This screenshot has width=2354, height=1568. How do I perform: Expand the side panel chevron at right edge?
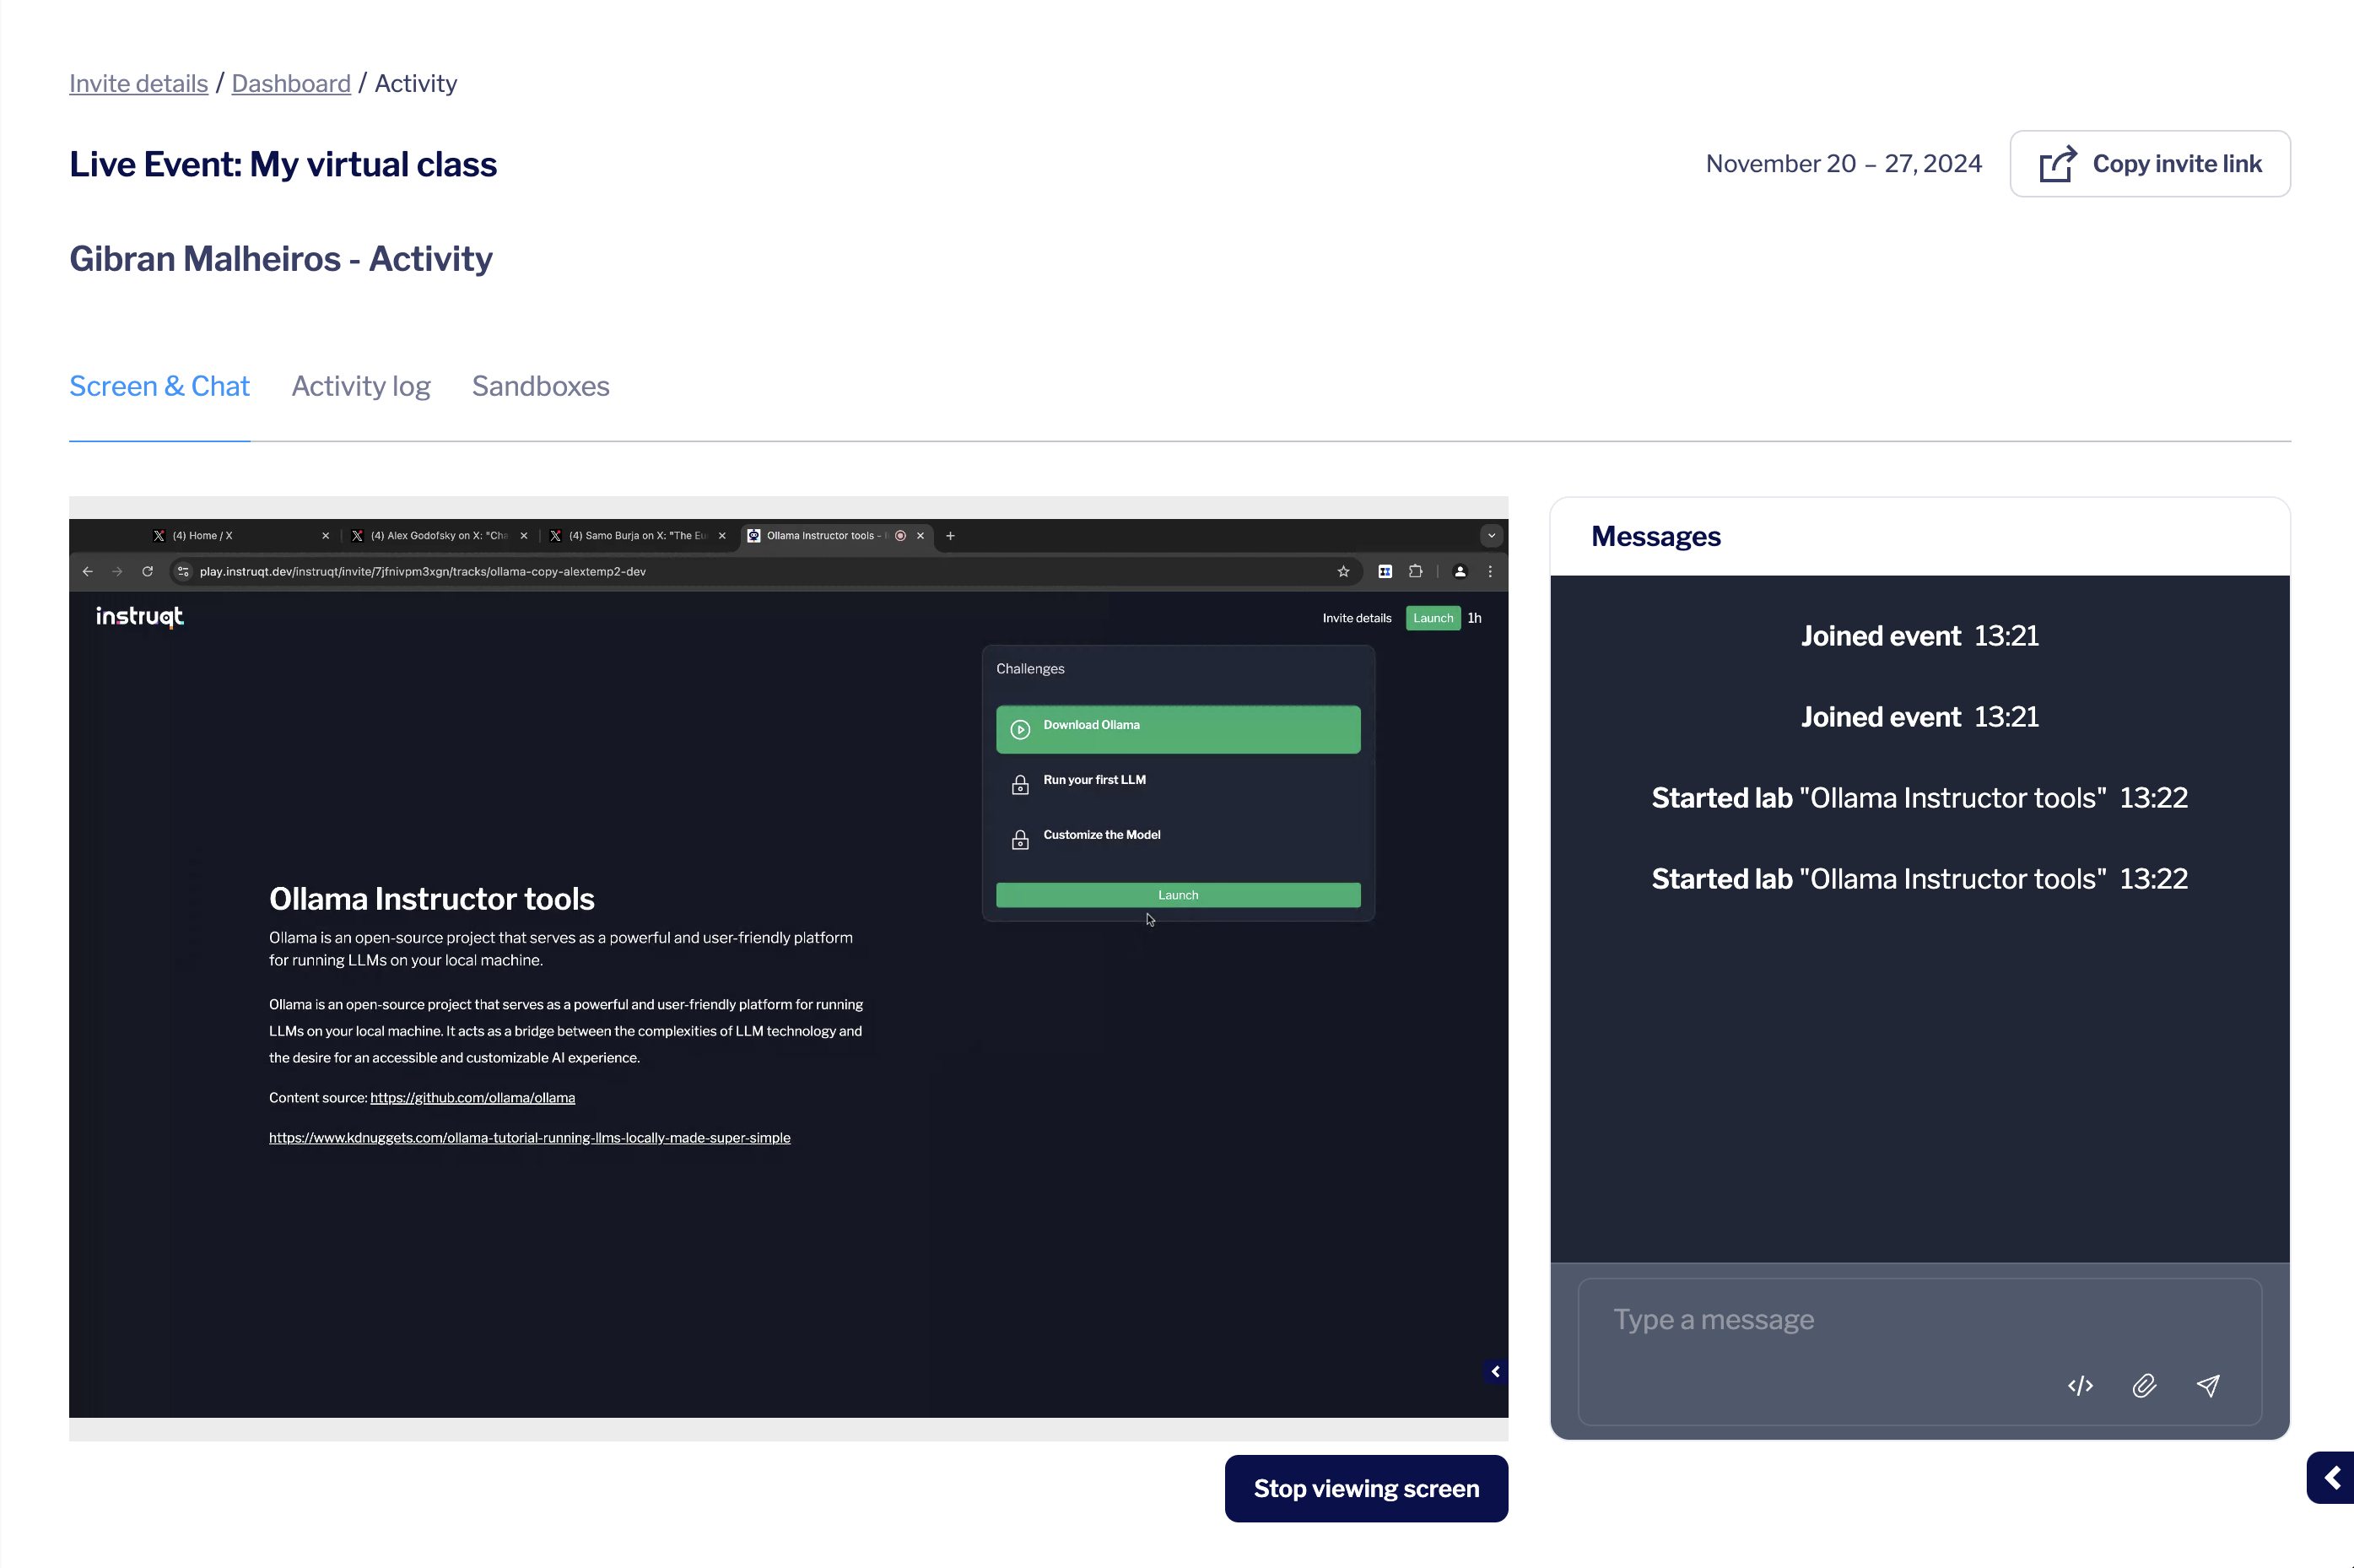(x=2332, y=1477)
